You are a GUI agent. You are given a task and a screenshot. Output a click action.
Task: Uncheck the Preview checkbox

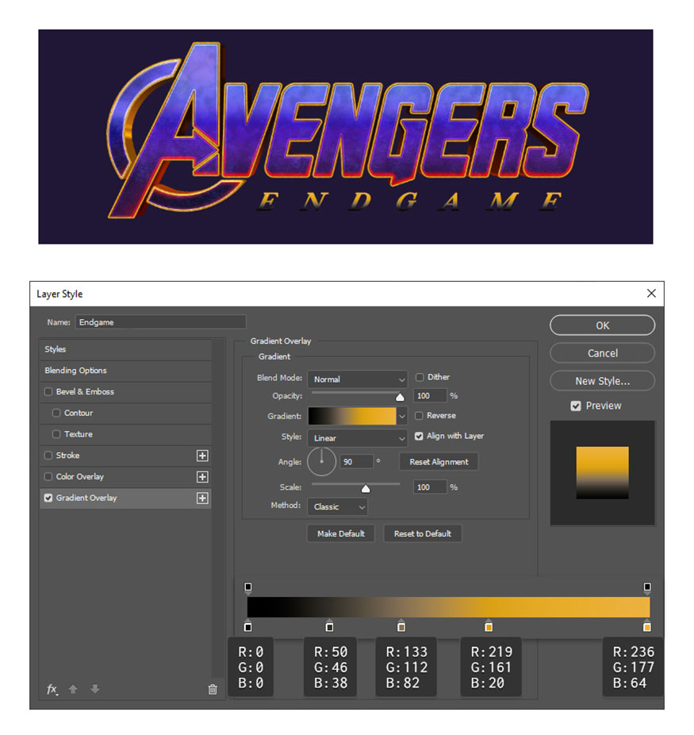(576, 406)
